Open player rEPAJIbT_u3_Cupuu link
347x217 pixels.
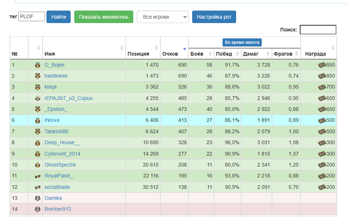tap(68, 98)
